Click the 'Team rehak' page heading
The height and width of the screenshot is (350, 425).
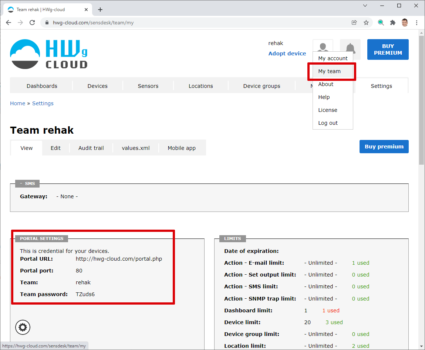click(42, 130)
